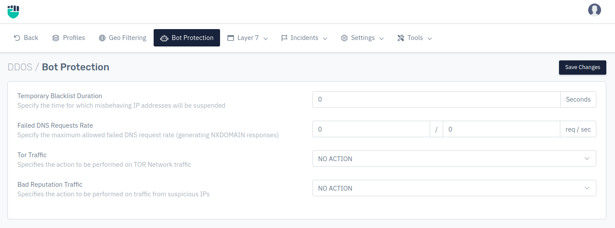Click the Tools wrench icon

coord(401,38)
